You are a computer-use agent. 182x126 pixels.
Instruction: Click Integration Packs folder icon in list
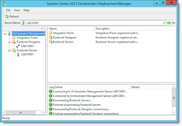click(51, 33)
